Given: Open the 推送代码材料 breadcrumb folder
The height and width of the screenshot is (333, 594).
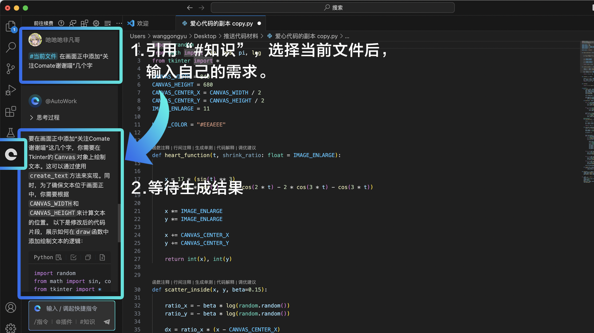Looking at the screenshot, I should [x=241, y=36].
